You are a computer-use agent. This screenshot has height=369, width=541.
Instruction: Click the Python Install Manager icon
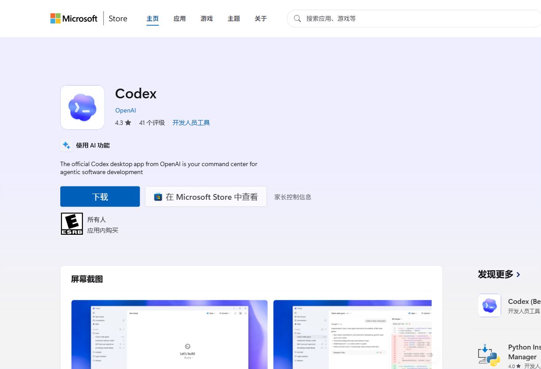pyautogui.click(x=490, y=355)
